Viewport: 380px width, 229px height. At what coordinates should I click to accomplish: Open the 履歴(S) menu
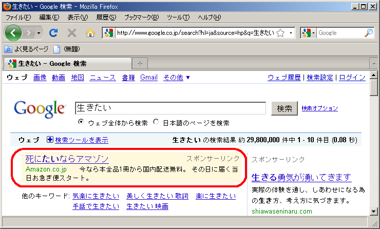coord(106,17)
